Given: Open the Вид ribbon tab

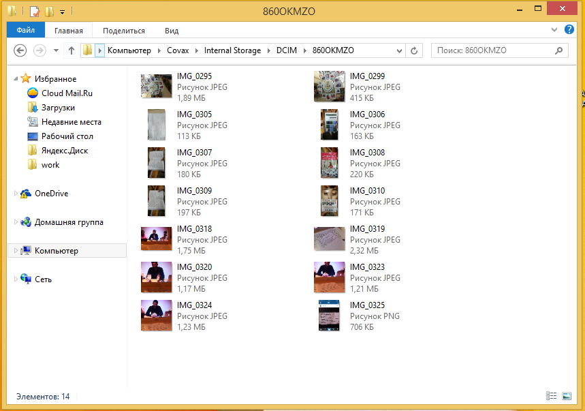Looking at the screenshot, I should [x=172, y=31].
